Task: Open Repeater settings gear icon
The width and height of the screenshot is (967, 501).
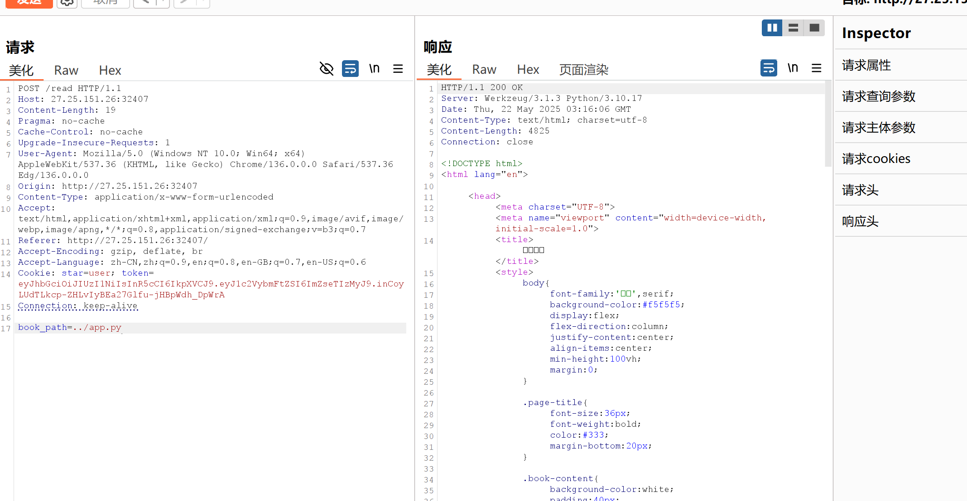Action: 67,3
